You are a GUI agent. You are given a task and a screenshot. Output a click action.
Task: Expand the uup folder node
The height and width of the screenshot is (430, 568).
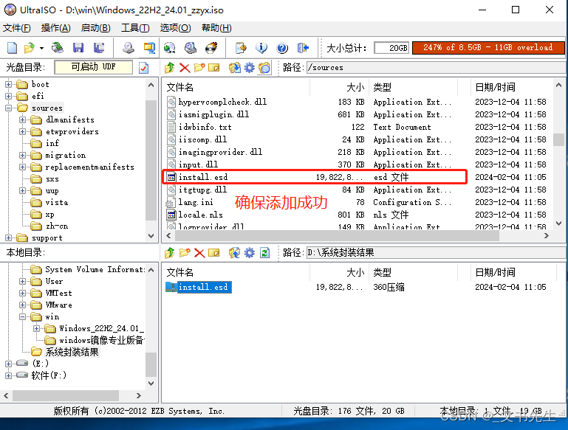click(22, 190)
